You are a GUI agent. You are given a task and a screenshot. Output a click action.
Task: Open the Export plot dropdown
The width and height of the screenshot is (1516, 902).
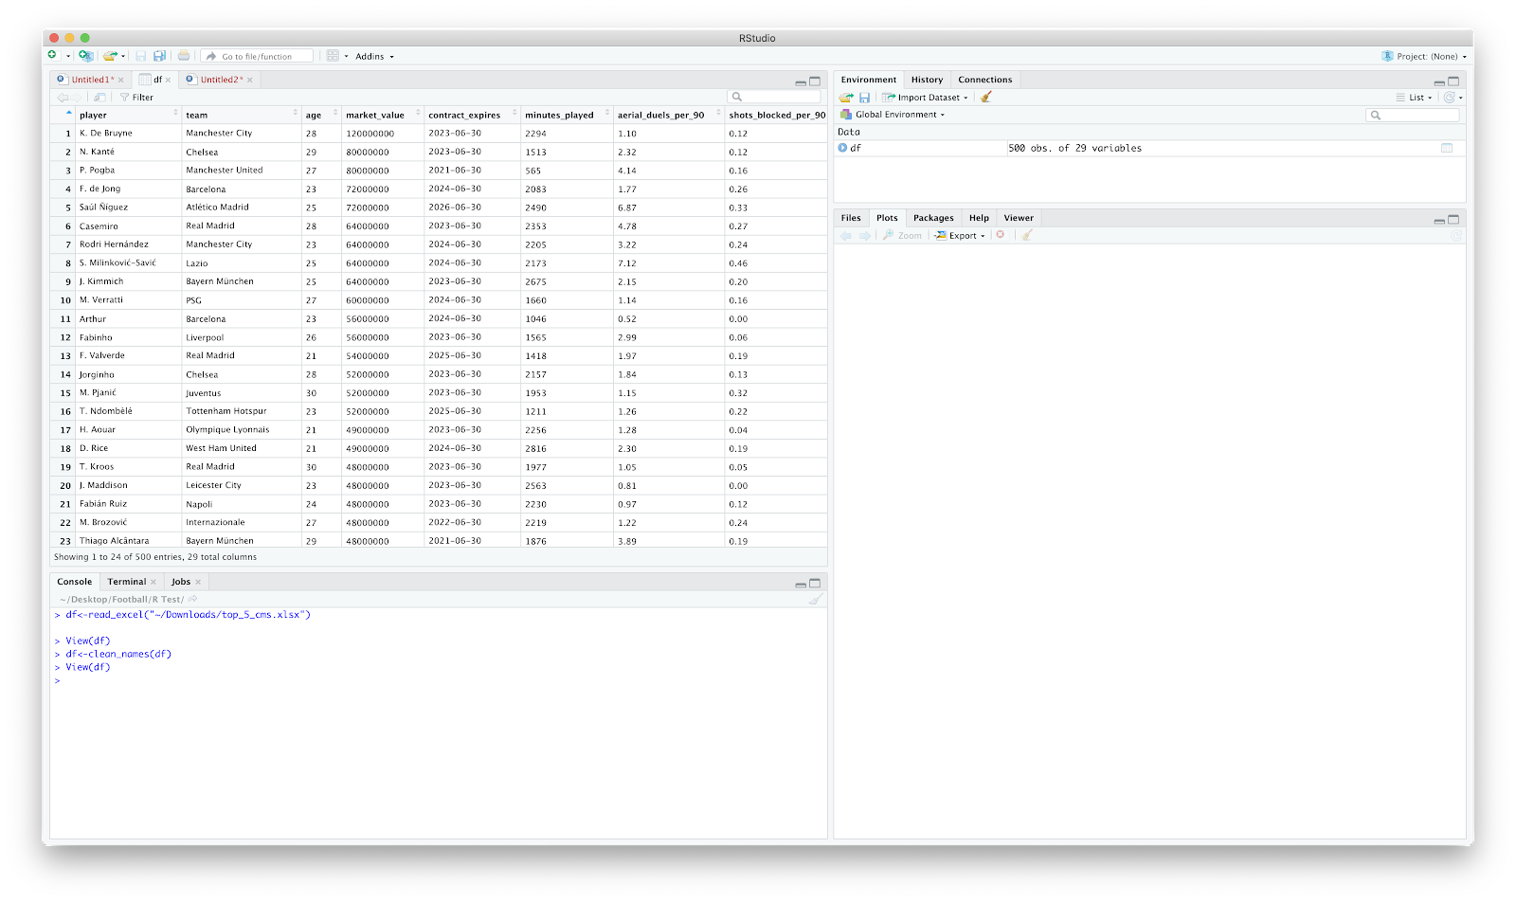pos(960,235)
